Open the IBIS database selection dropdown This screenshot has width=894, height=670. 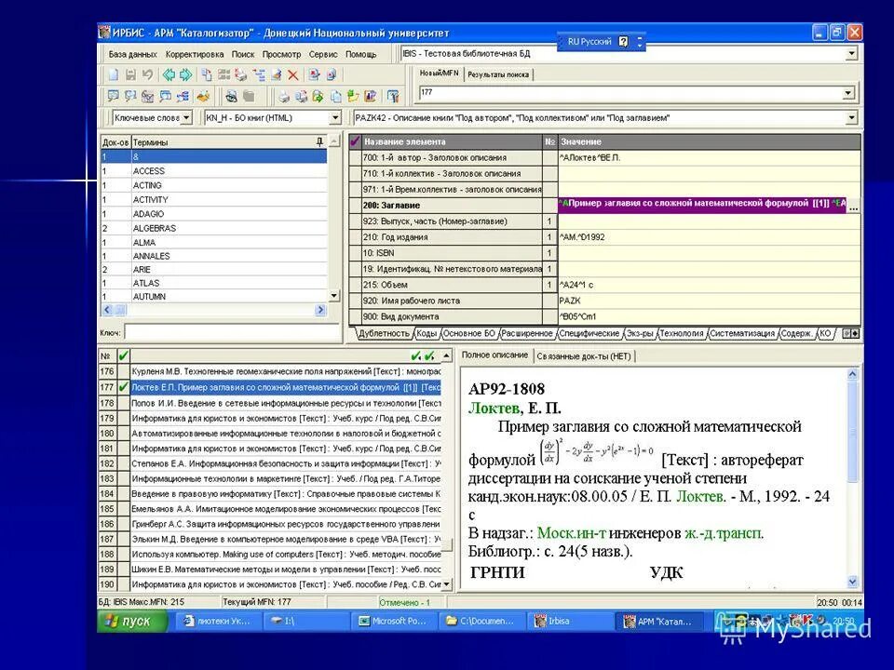851,54
